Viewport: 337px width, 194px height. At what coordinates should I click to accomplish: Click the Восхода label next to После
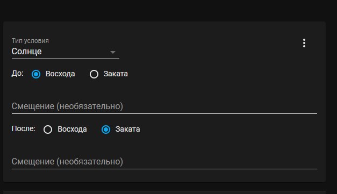point(72,129)
